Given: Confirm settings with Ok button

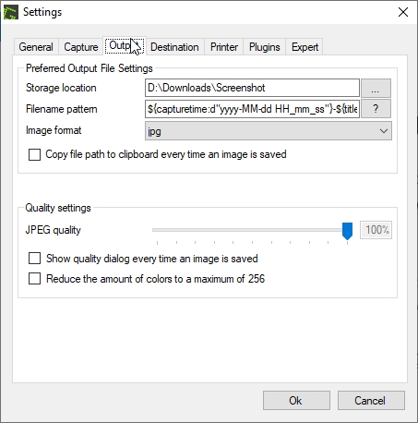Looking at the screenshot, I should pyautogui.click(x=296, y=401).
